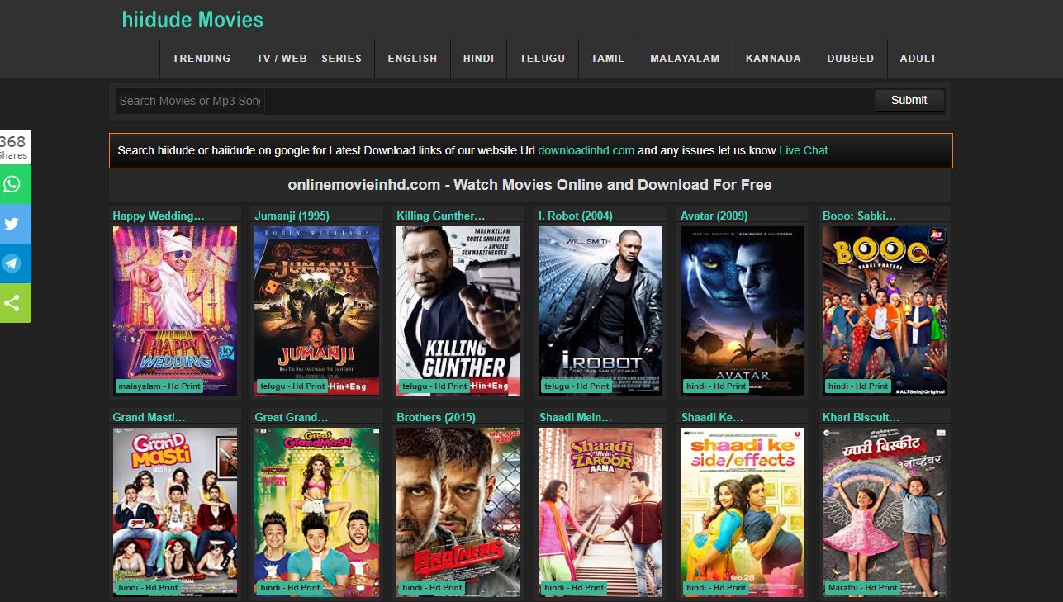This screenshot has width=1063, height=602.
Task: Open the Shaadi Ke title link
Action: (x=712, y=417)
